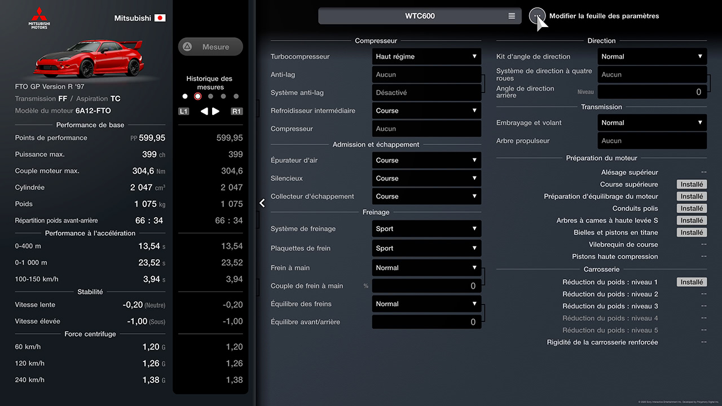Open the Système de freinage dropdown
This screenshot has height=406, width=722.
(x=426, y=229)
